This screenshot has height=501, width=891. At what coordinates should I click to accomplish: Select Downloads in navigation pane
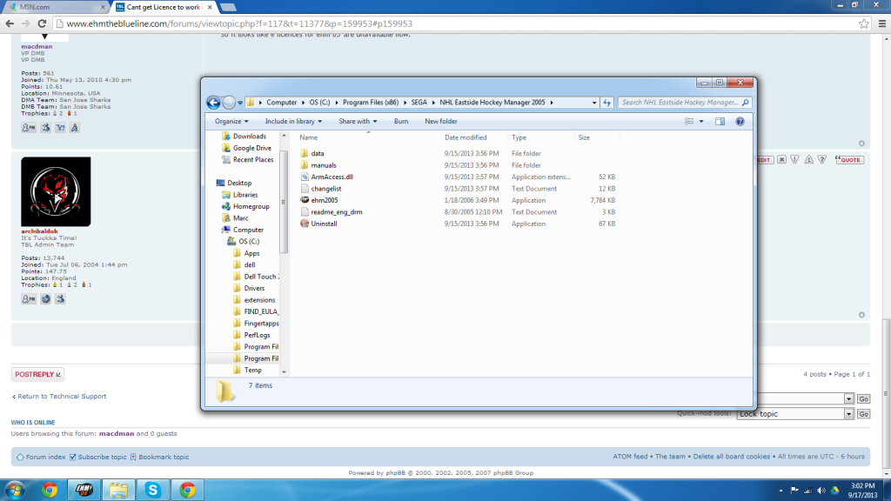pos(249,137)
